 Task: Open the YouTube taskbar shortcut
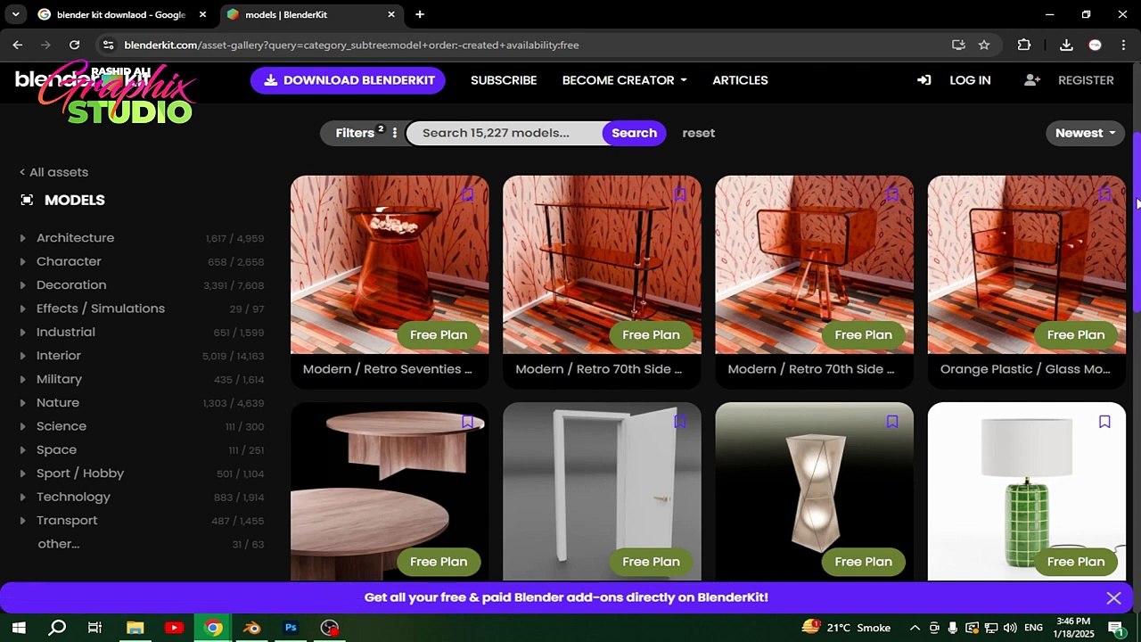(x=174, y=628)
